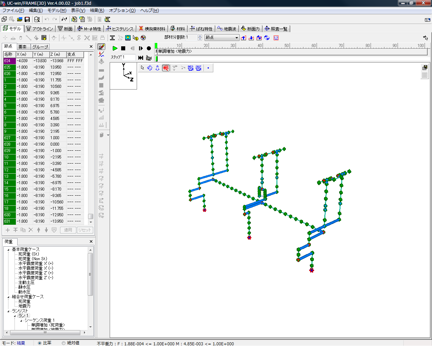Image resolution: width=432 pixels, height=346 pixels.
Task: Click the ステップ step number input field
Action: (x=129, y=57)
